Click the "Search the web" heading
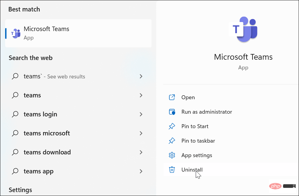The image size is (299, 196). 30,58
